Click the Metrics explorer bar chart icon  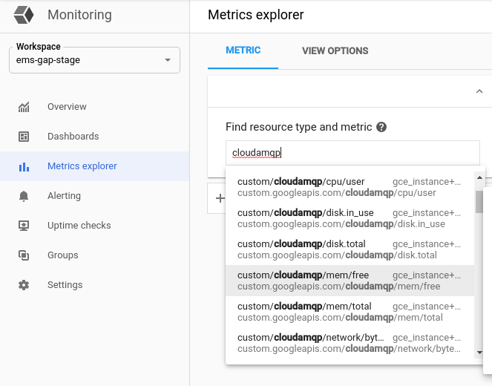(x=24, y=166)
